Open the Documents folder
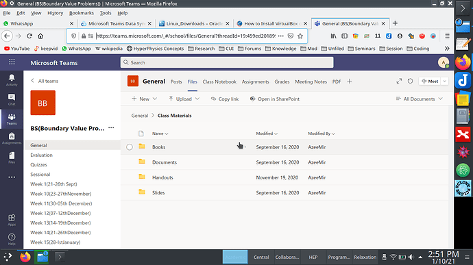 click(165, 162)
